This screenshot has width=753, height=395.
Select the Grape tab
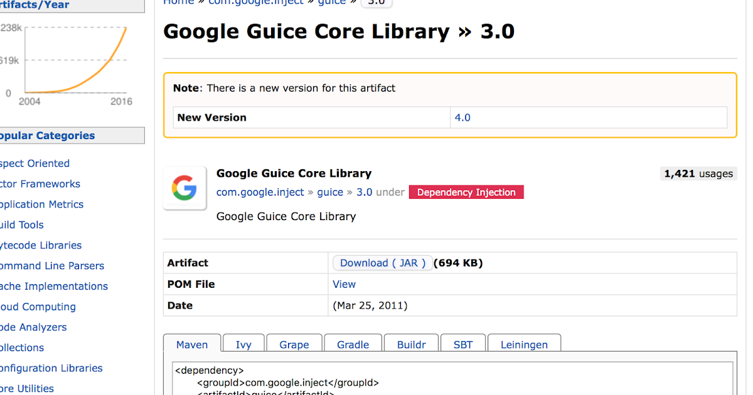[x=294, y=345]
